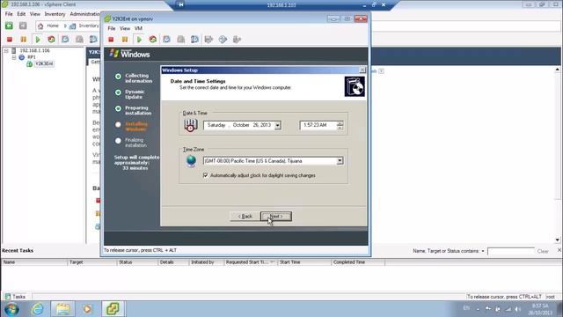563x317 pixels.
Task: Open Windows Explorer folder in taskbar
Action: click(x=62, y=309)
